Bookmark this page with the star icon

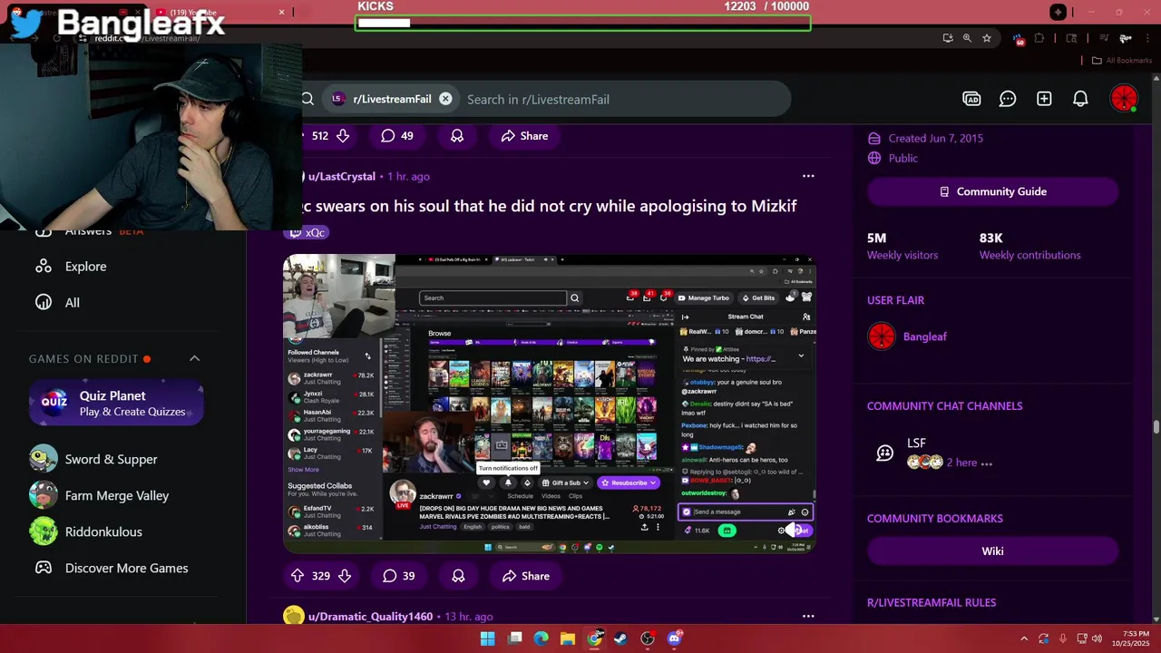(987, 38)
